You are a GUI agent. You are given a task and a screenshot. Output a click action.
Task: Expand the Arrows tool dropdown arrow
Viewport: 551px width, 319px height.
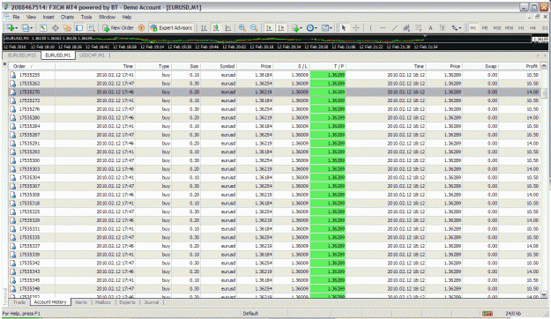coord(460,28)
